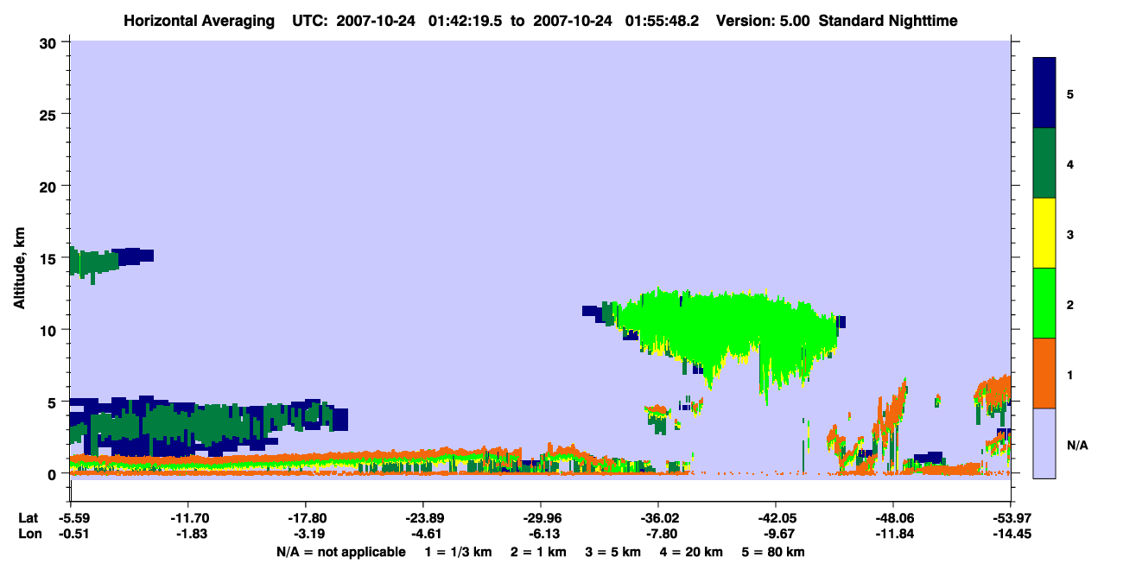The width and height of the screenshot is (1123, 576).
Task: Click legend text '4 = 20 km'
Action: (694, 552)
